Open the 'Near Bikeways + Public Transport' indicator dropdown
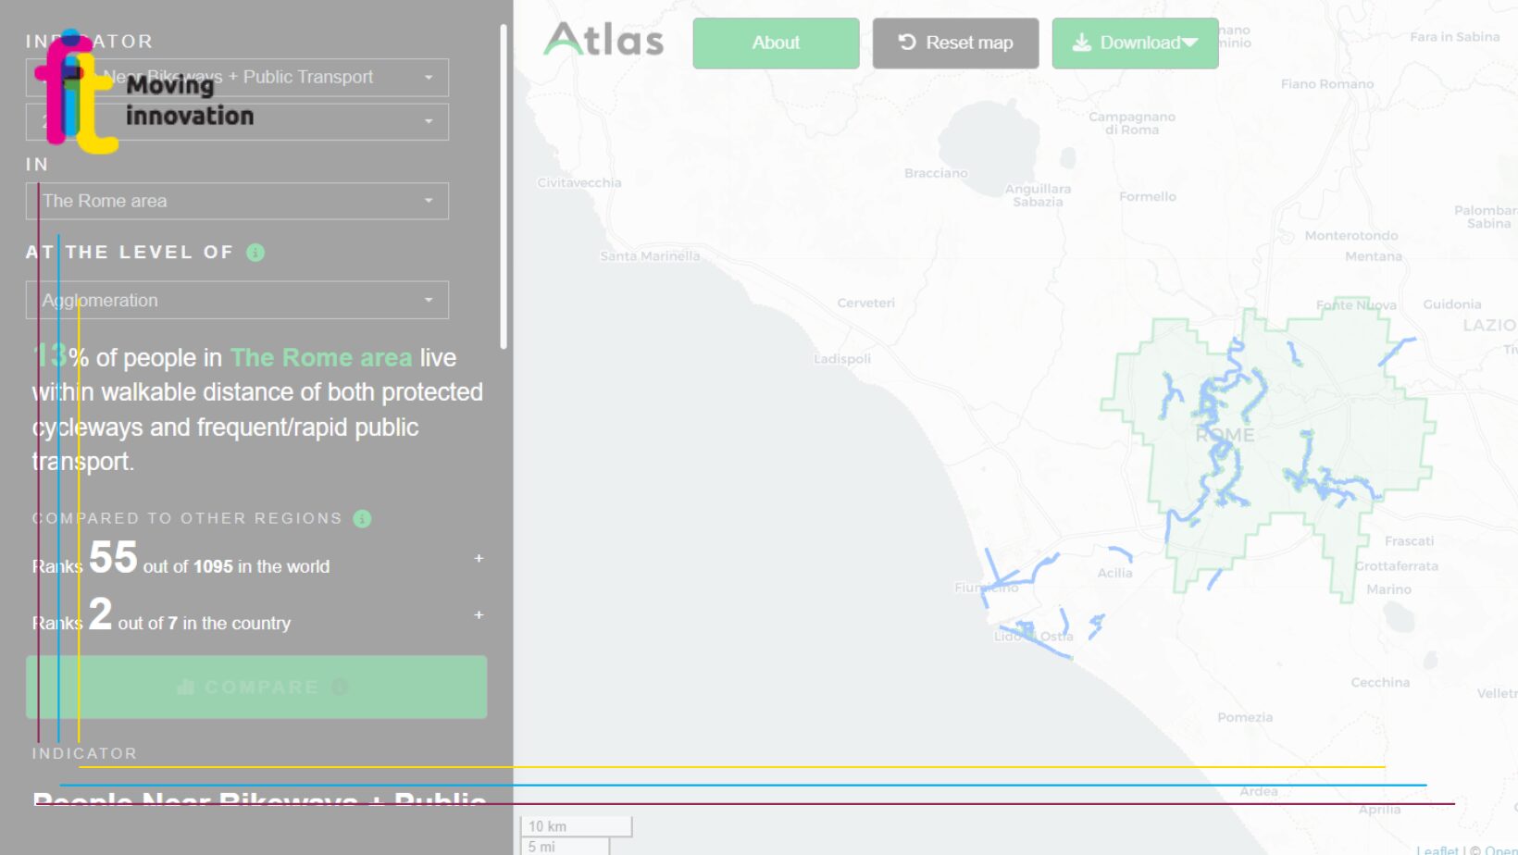This screenshot has height=855, width=1518. (x=278, y=78)
